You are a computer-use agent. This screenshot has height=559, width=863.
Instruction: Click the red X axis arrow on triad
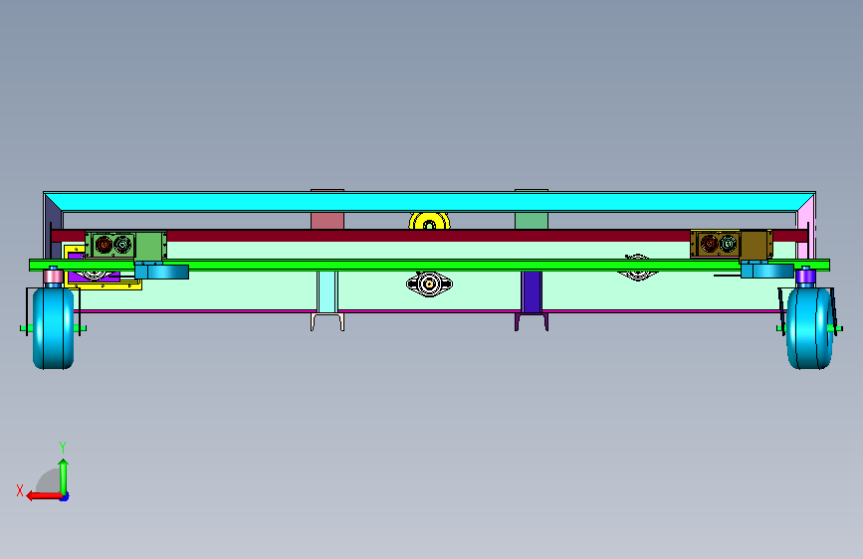44,496
